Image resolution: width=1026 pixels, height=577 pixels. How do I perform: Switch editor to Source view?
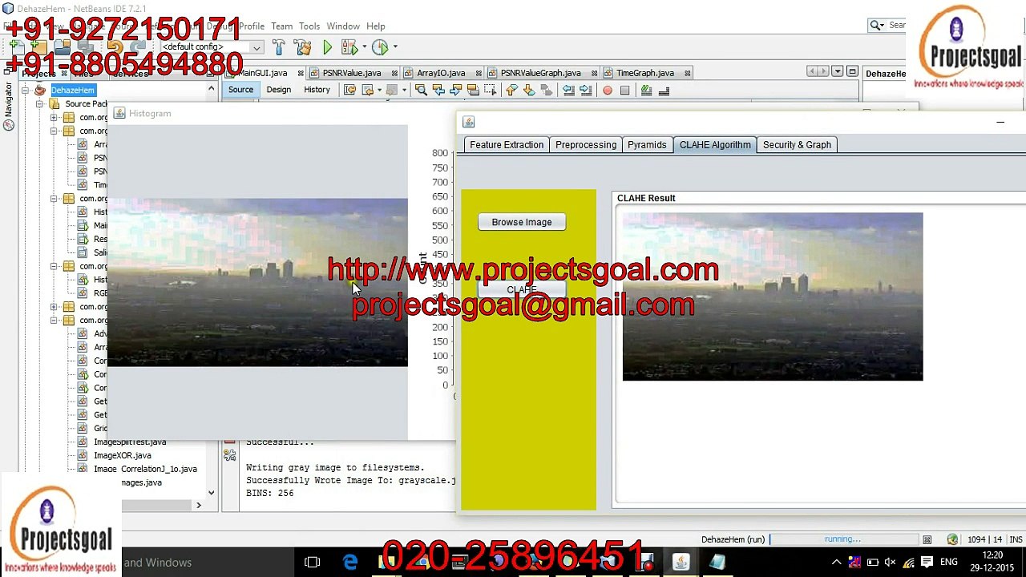[x=240, y=90]
